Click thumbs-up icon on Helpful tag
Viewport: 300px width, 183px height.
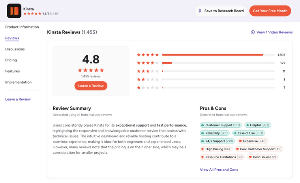pos(247,125)
